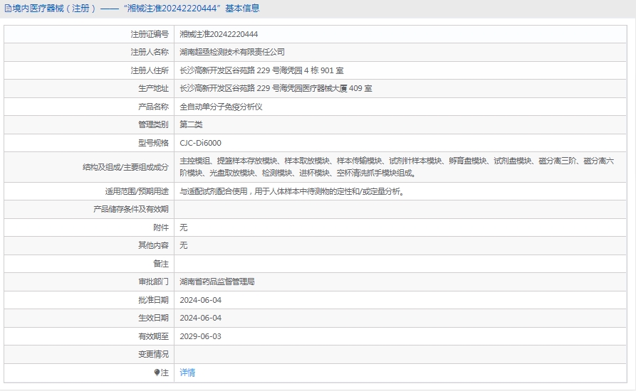Viewport: 636px width, 391px height.
Task: Select the structure composition text starting 主控模组
Action: click(397, 167)
